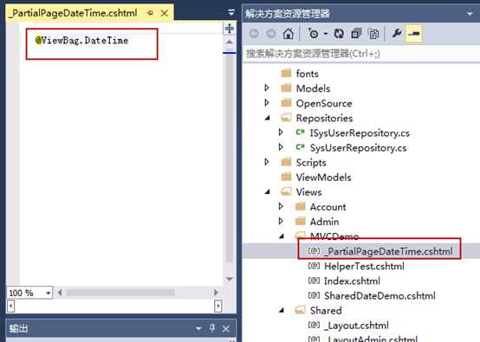480x342 pixels.
Task: Select HelperTest.cshtml file
Action: [364, 266]
